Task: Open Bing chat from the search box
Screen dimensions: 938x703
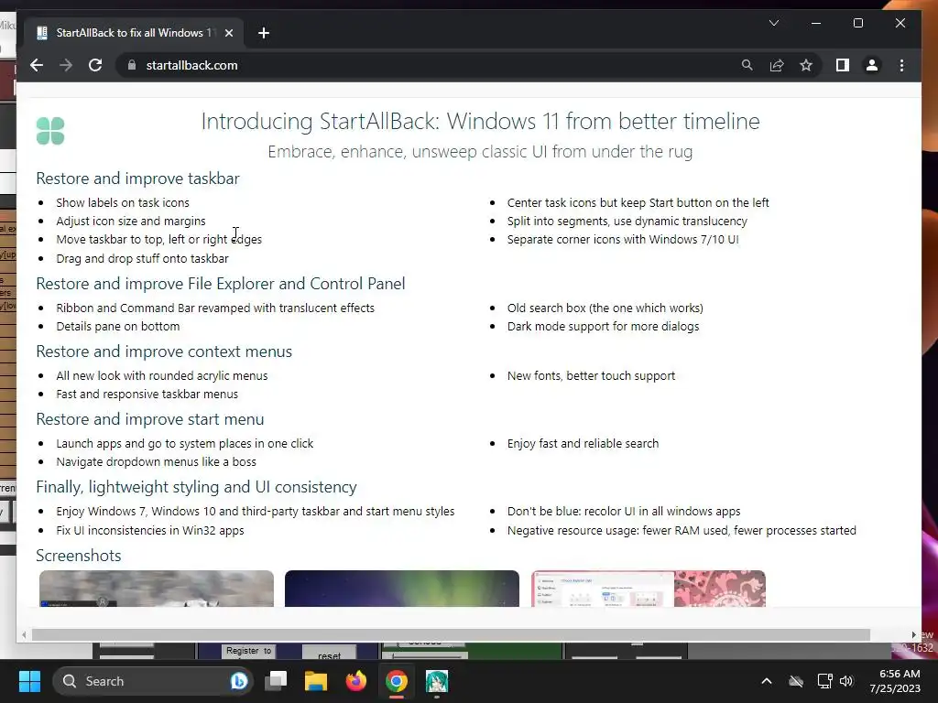Action: [x=239, y=681]
